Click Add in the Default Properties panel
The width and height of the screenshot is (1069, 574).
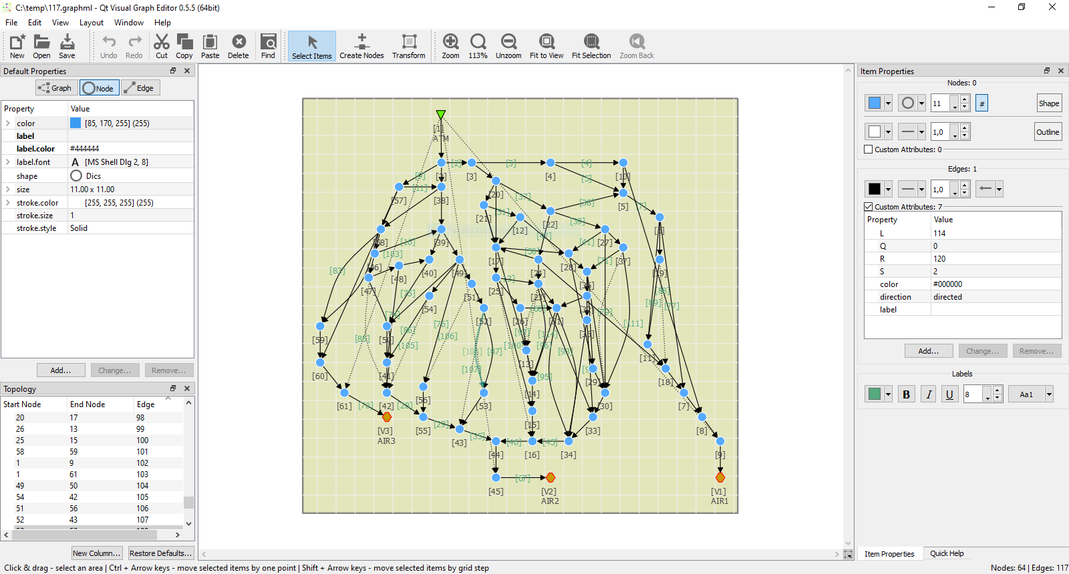tap(61, 370)
